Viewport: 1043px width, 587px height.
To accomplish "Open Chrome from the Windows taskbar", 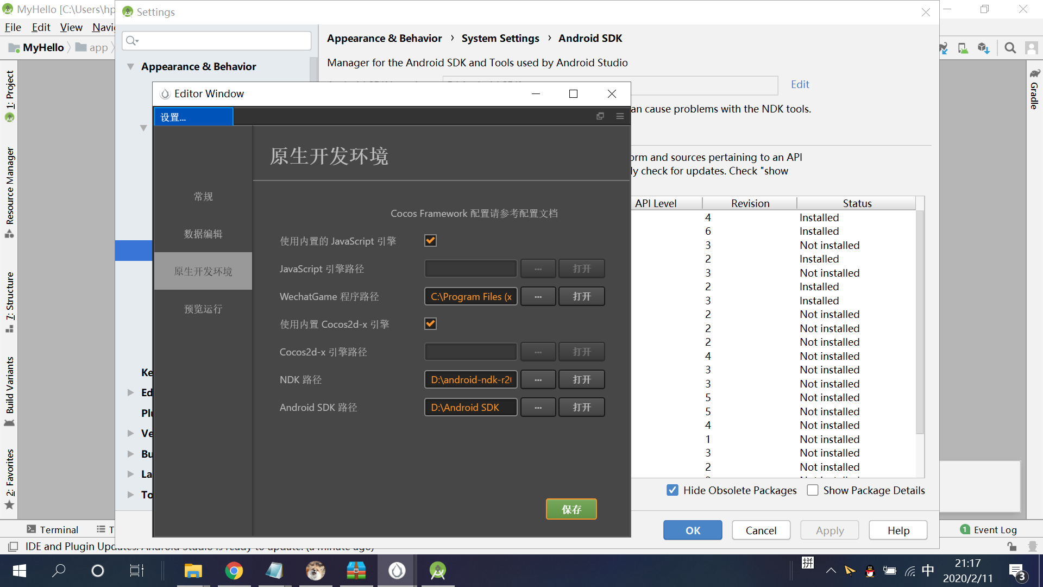I will pos(234,571).
